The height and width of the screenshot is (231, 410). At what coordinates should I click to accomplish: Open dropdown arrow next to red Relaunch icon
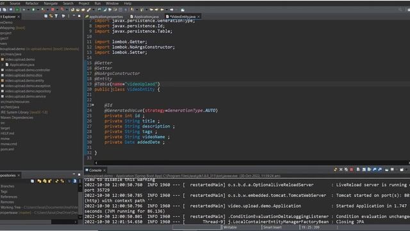coord(57,10)
